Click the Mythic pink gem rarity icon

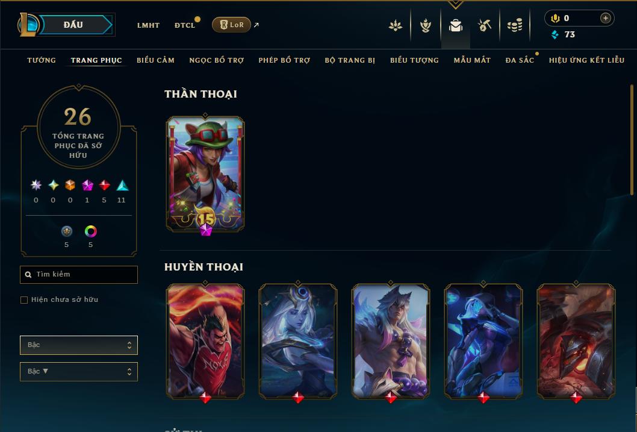[x=87, y=186]
